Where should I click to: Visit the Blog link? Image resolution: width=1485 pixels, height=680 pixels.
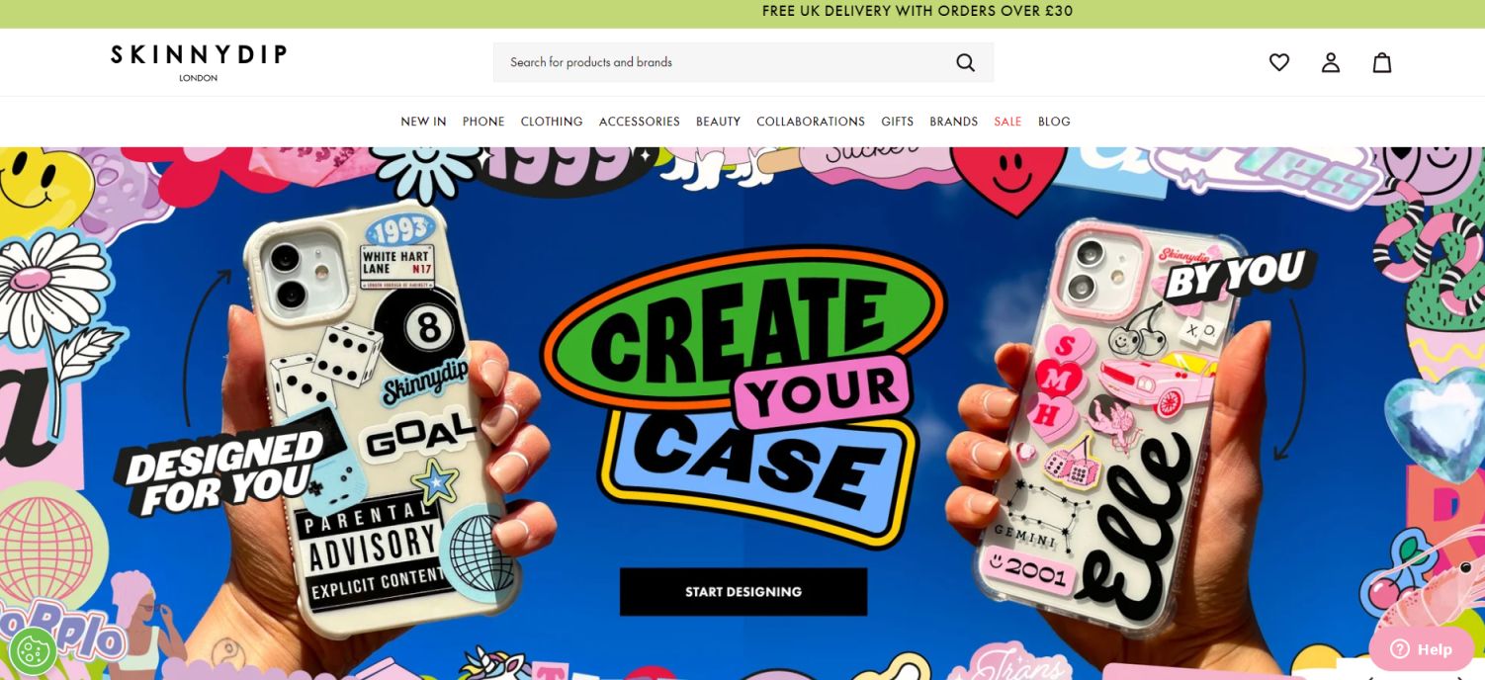(x=1054, y=122)
